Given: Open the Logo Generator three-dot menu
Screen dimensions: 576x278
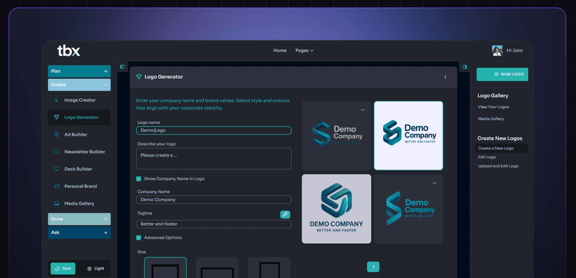Looking at the screenshot, I should pos(445,77).
